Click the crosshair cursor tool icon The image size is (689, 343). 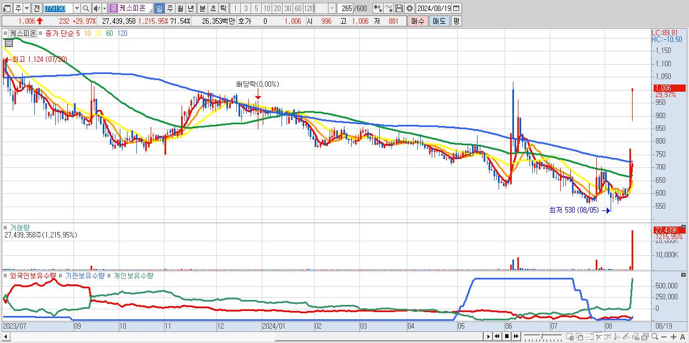click(598, 336)
